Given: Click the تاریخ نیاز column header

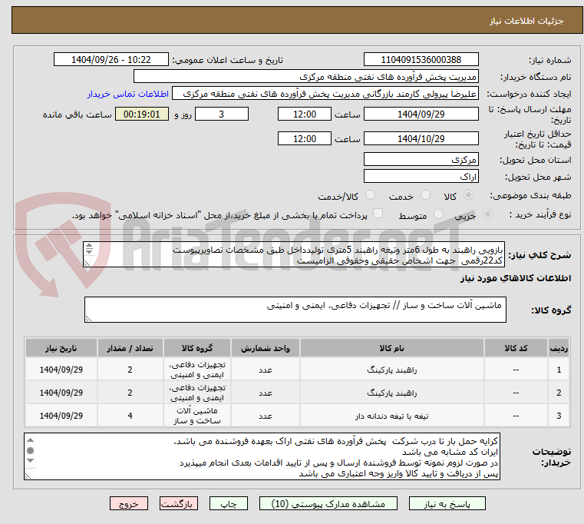Looking at the screenshot, I should 61,348.
